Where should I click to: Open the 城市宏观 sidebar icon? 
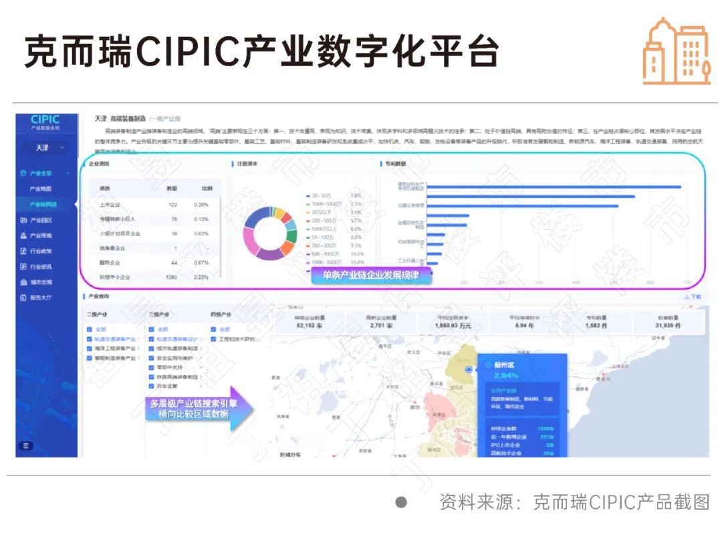[x=23, y=282]
